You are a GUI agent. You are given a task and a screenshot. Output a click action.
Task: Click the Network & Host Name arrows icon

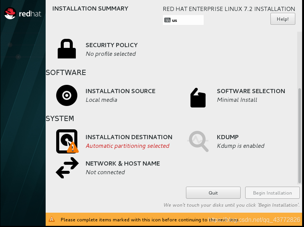point(67,168)
